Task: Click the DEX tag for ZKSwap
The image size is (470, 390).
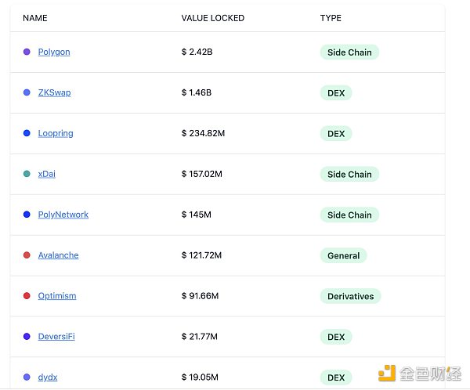Action: pyautogui.click(x=336, y=93)
